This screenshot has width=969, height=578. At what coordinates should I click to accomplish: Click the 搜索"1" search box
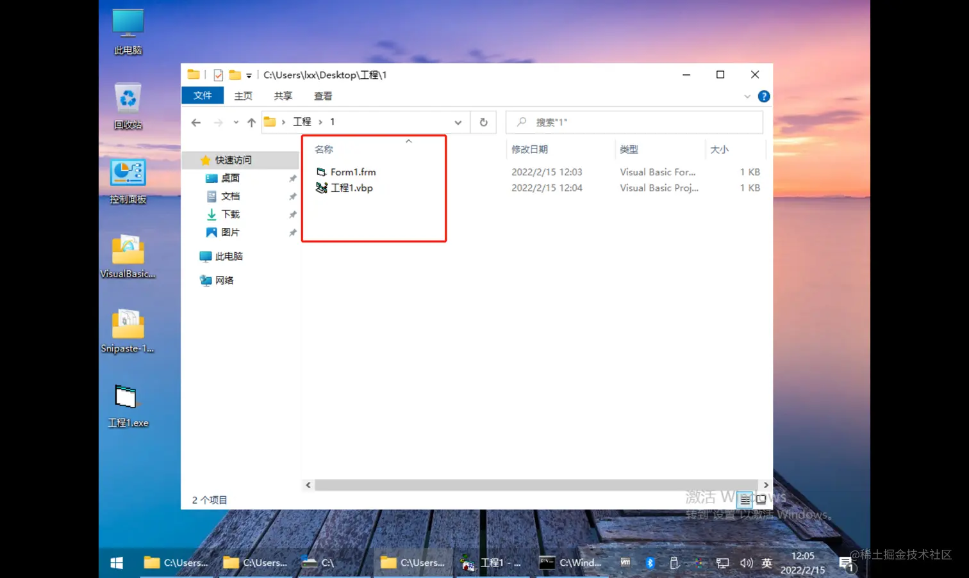[x=634, y=122]
